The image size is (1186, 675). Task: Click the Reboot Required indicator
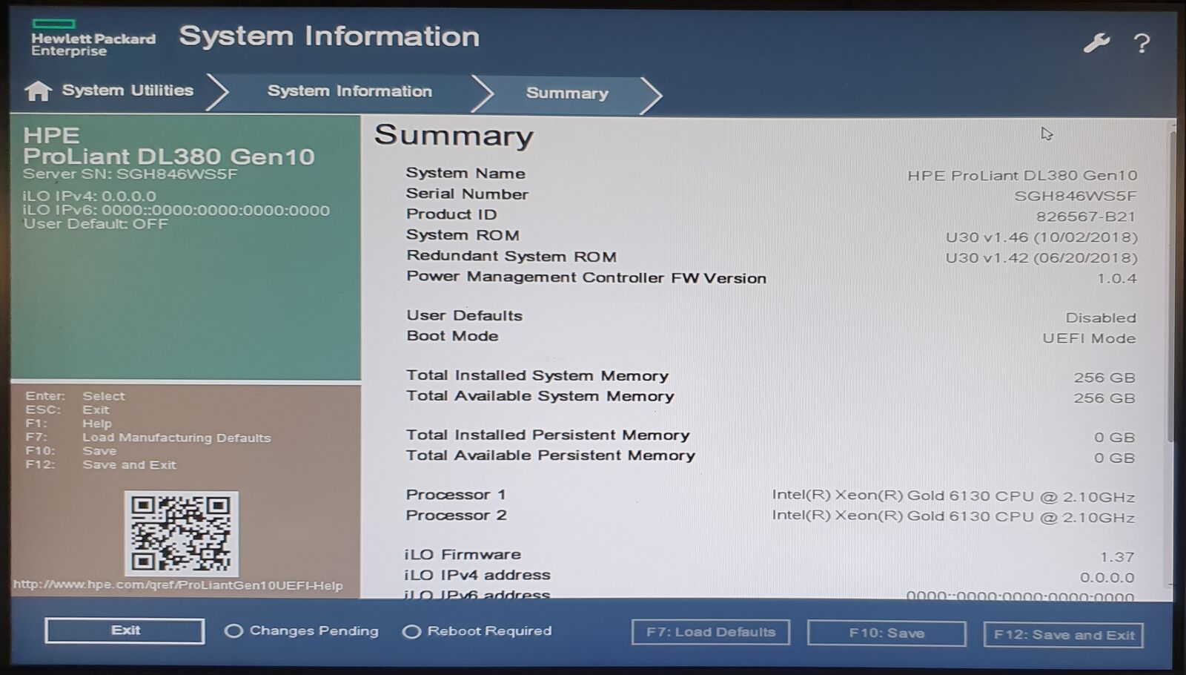(477, 631)
